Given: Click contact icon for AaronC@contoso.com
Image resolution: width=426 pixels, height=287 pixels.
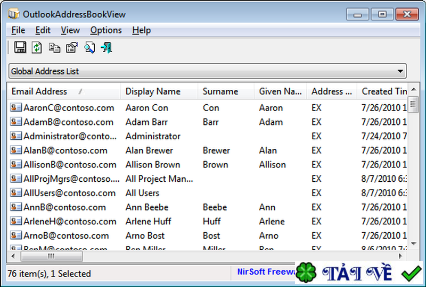Looking at the screenshot, I should pyautogui.click(x=16, y=107).
